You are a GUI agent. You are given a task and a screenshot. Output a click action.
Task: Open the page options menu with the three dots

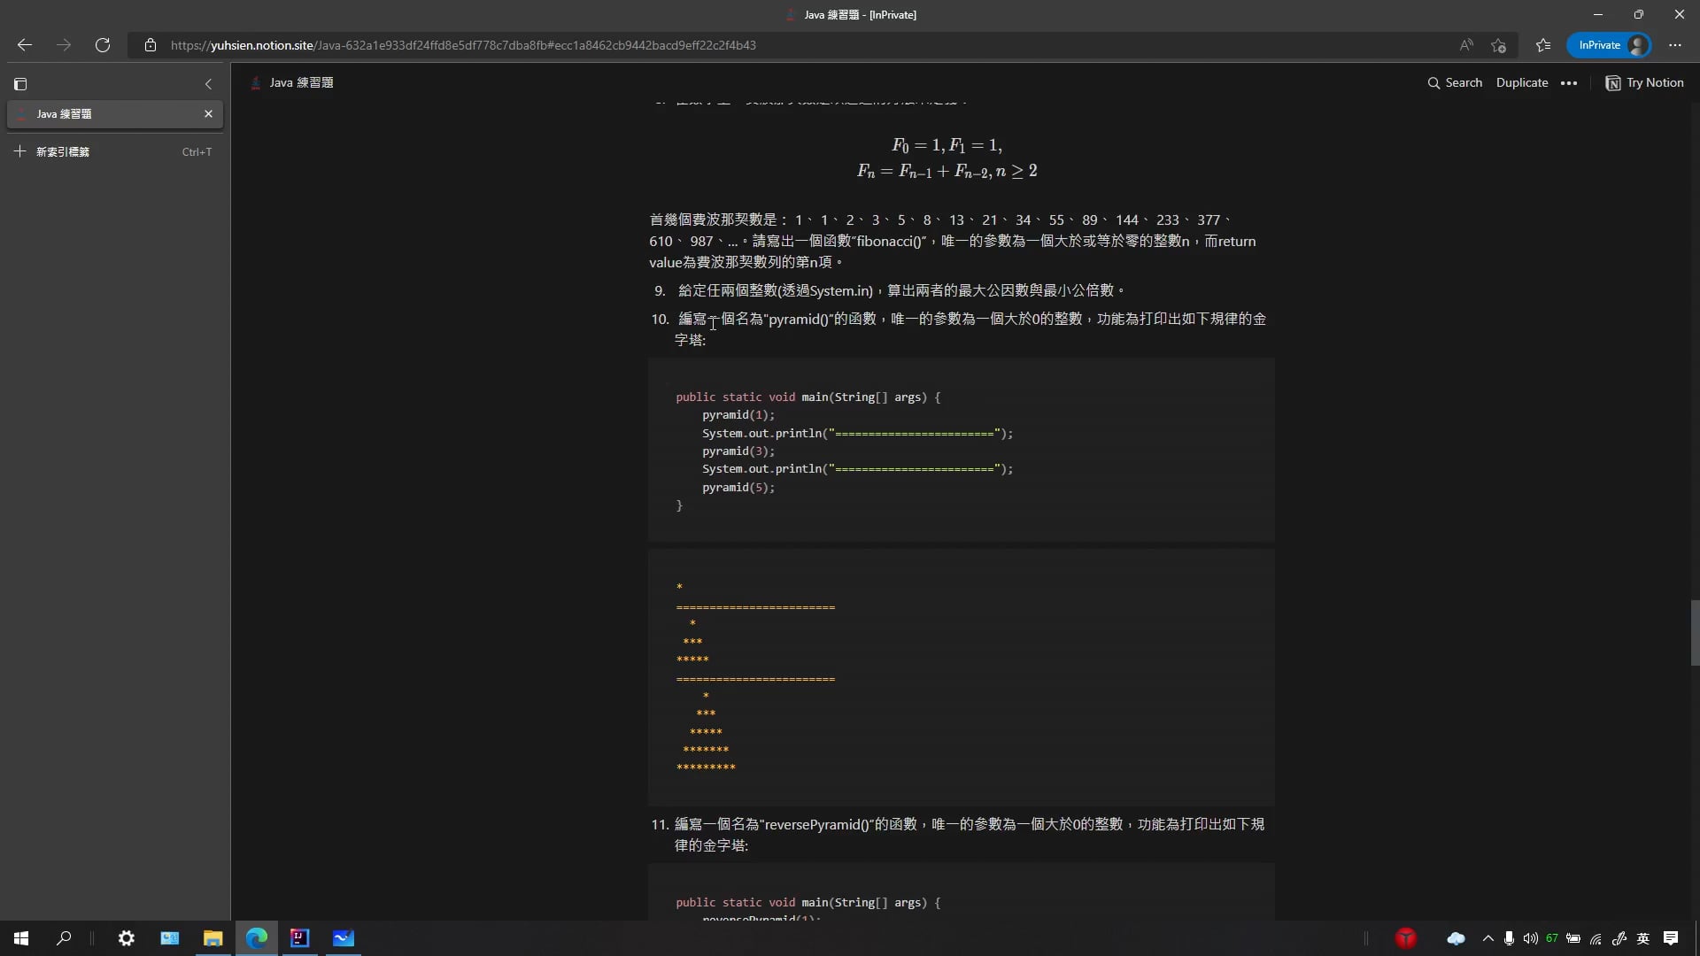point(1569,82)
